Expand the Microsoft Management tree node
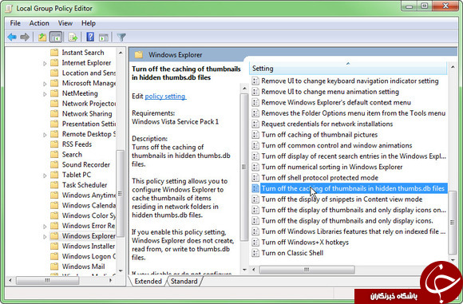The width and height of the screenshot is (463, 304). 45,84
